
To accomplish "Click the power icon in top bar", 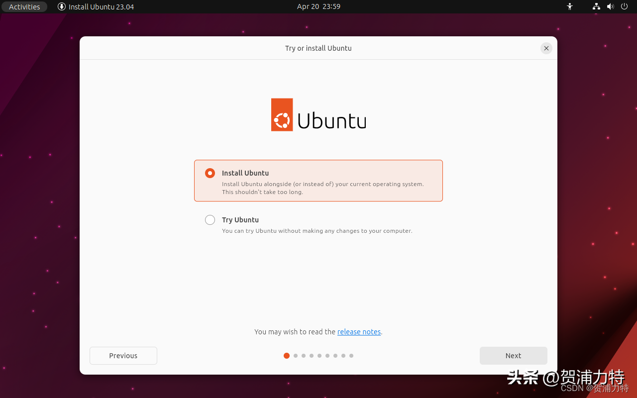I will coord(625,7).
